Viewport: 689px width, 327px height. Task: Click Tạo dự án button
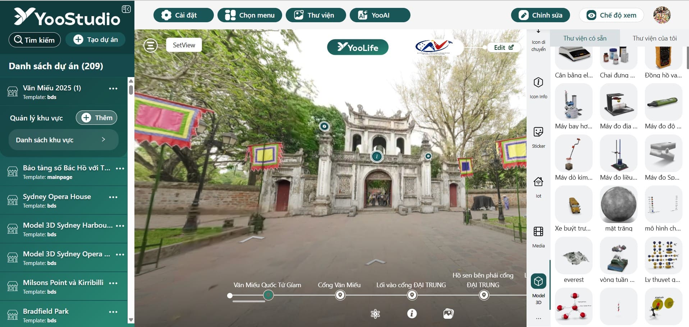coord(96,39)
